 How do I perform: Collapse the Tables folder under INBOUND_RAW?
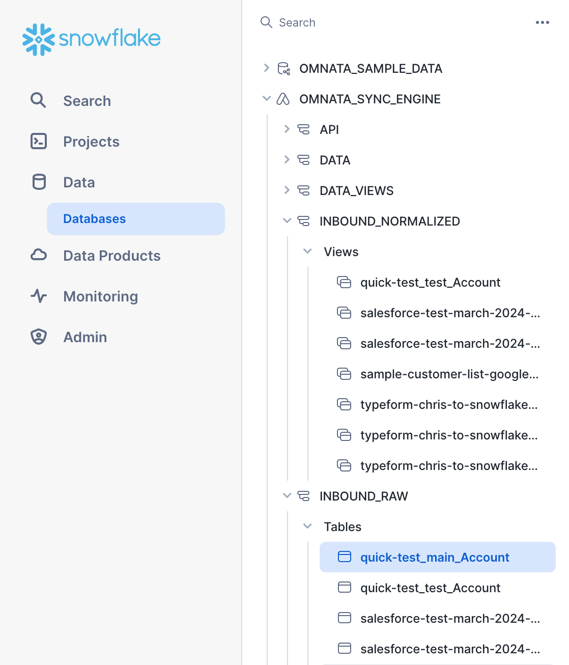click(307, 527)
